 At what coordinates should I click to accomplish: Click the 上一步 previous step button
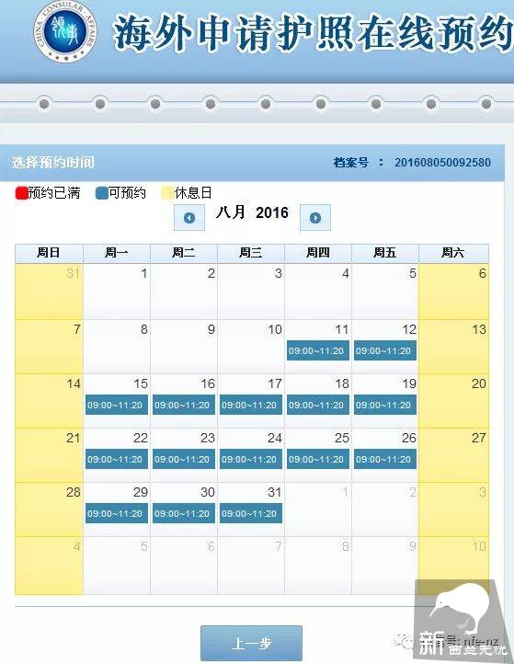(x=251, y=643)
